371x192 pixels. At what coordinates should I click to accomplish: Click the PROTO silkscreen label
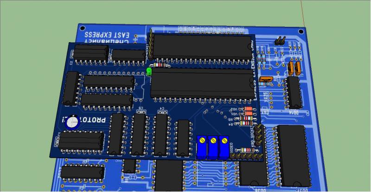95,120
